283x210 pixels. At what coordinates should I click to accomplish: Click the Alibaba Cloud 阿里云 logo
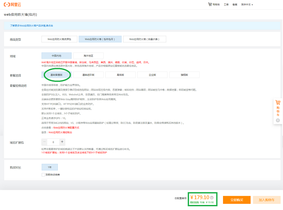pos(12,5)
